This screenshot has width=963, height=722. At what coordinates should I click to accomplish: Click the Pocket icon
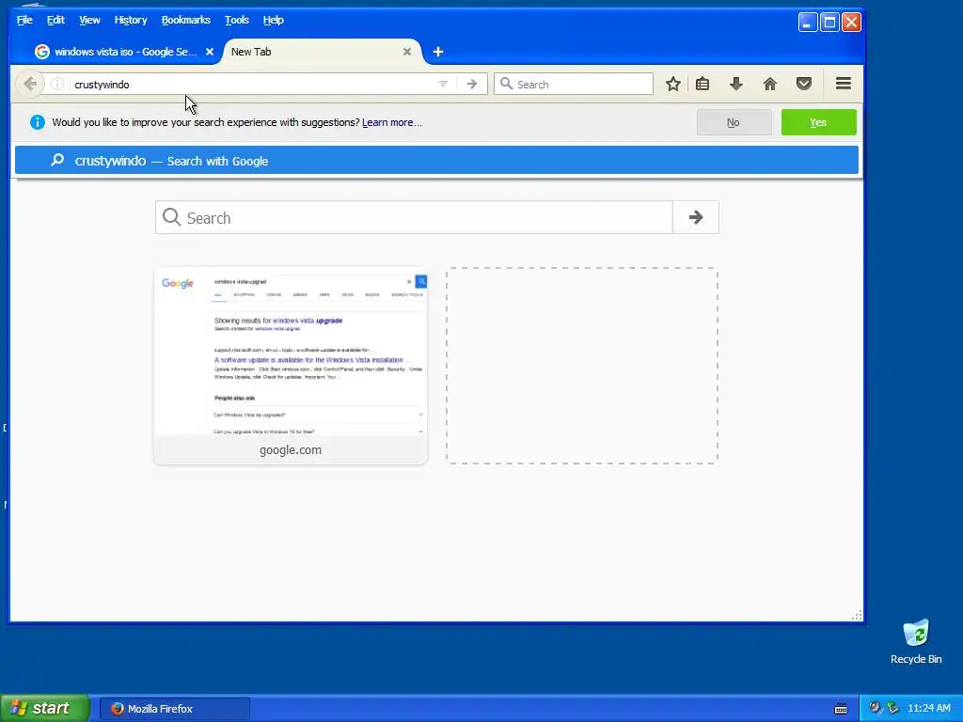(803, 84)
